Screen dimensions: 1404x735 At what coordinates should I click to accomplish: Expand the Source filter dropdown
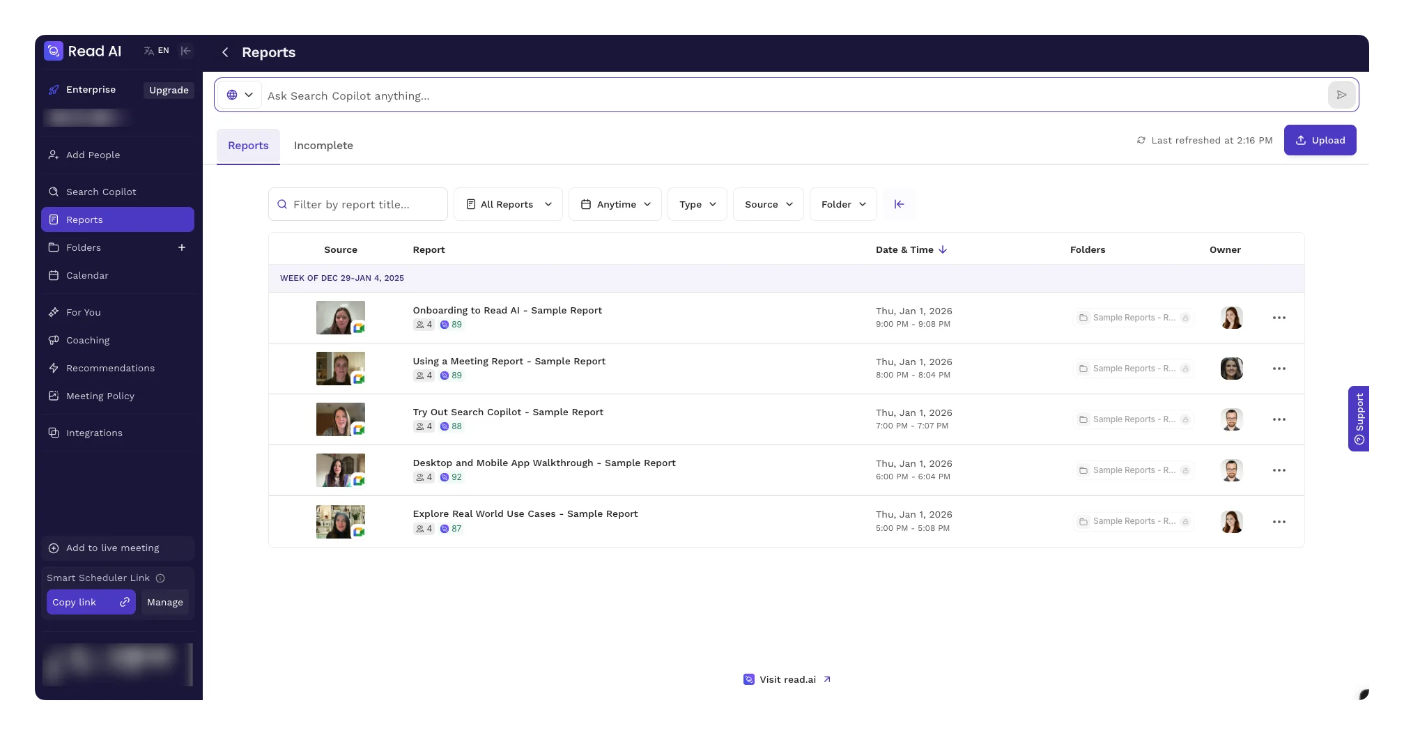click(x=768, y=204)
